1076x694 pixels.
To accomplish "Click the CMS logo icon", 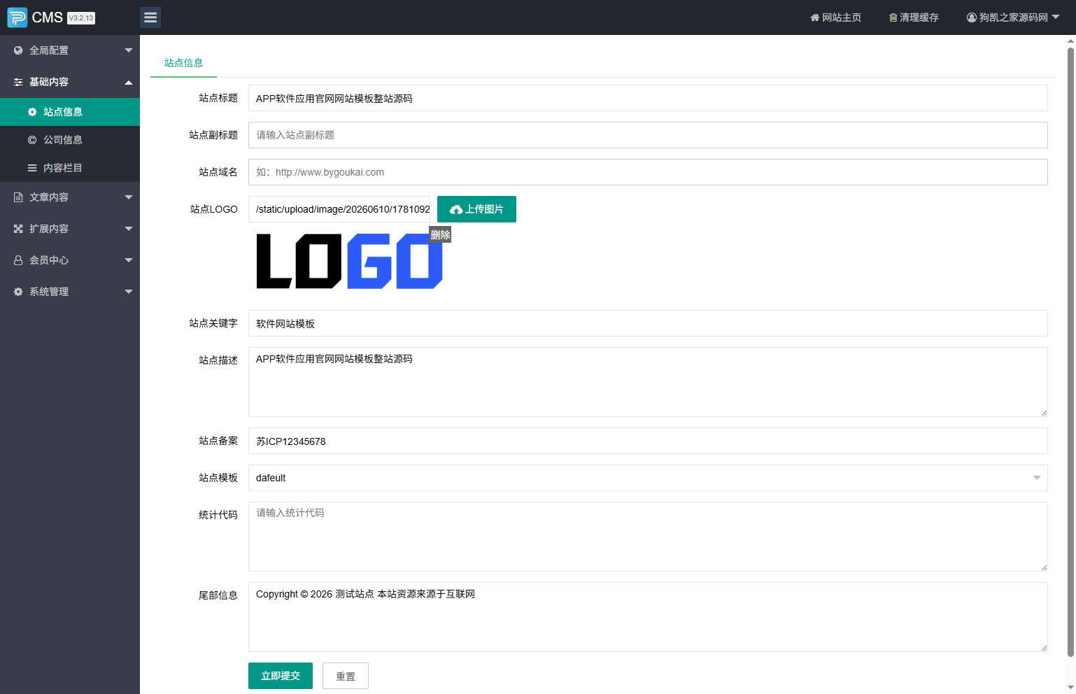I will 17,17.
